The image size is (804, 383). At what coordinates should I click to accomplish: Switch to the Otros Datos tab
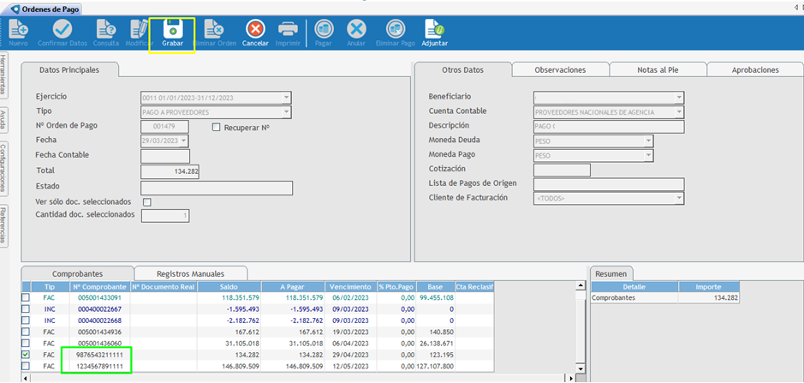462,69
